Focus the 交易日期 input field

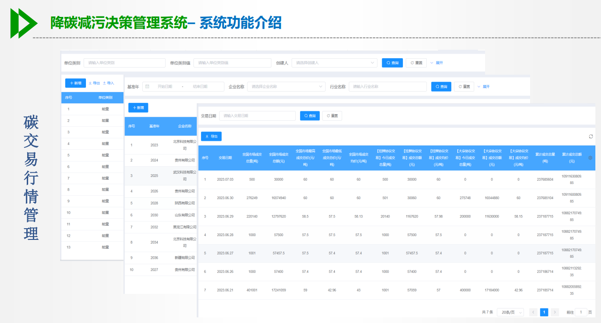[258, 115]
